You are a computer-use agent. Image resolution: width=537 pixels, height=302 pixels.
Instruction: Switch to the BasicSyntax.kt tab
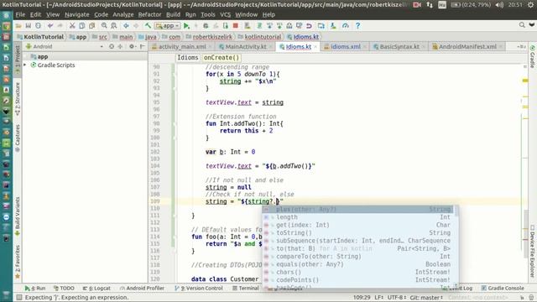click(399, 47)
